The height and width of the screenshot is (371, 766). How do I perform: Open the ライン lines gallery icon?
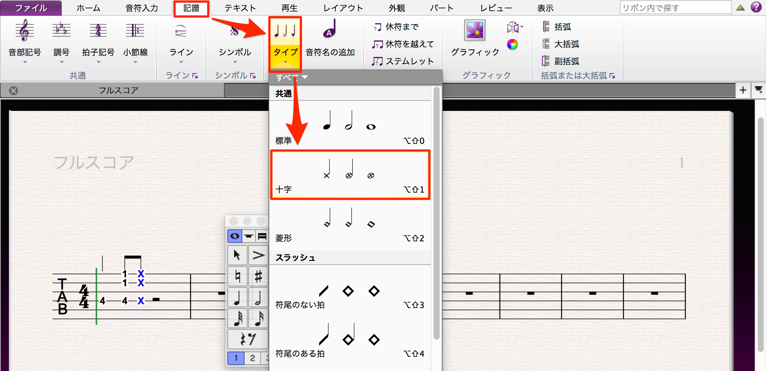(181, 31)
